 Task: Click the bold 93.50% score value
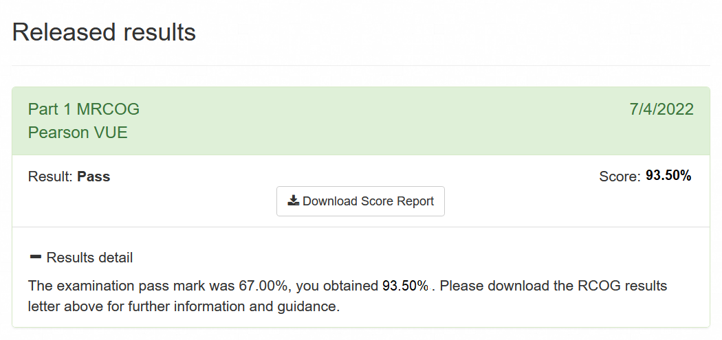(668, 175)
